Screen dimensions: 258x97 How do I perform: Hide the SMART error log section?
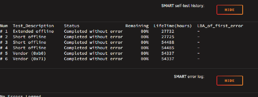click(230, 81)
